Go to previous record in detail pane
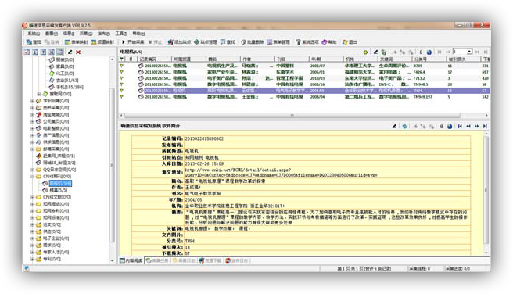Screen dimensions: 513x294 468,126
